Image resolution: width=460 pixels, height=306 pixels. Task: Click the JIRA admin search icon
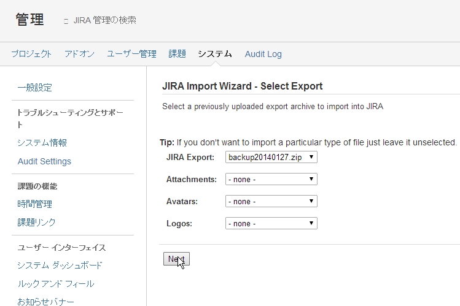[66, 21]
